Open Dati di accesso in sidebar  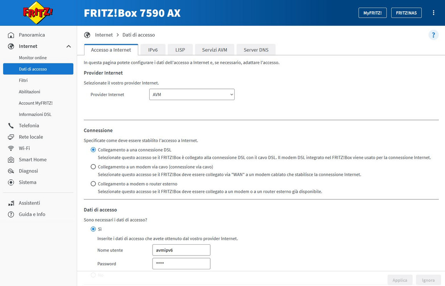click(x=38, y=69)
